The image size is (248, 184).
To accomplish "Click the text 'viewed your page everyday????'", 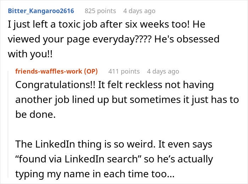I will coord(80,39).
